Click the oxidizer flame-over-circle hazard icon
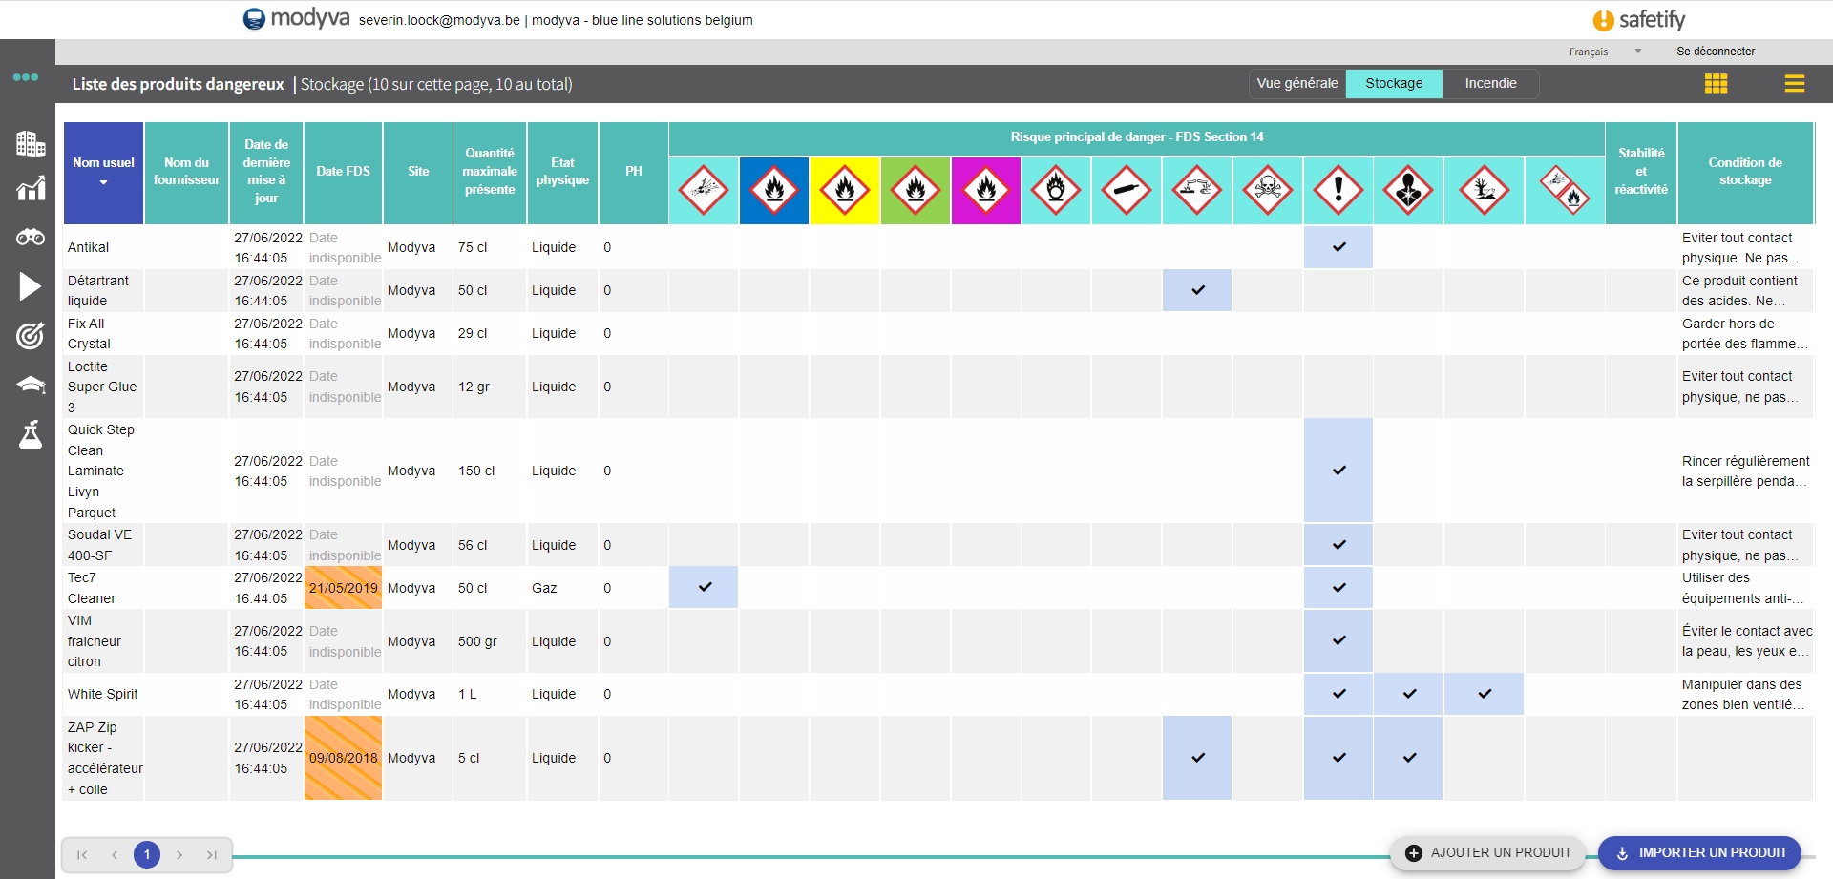Image resolution: width=1833 pixels, height=879 pixels. point(1056,190)
